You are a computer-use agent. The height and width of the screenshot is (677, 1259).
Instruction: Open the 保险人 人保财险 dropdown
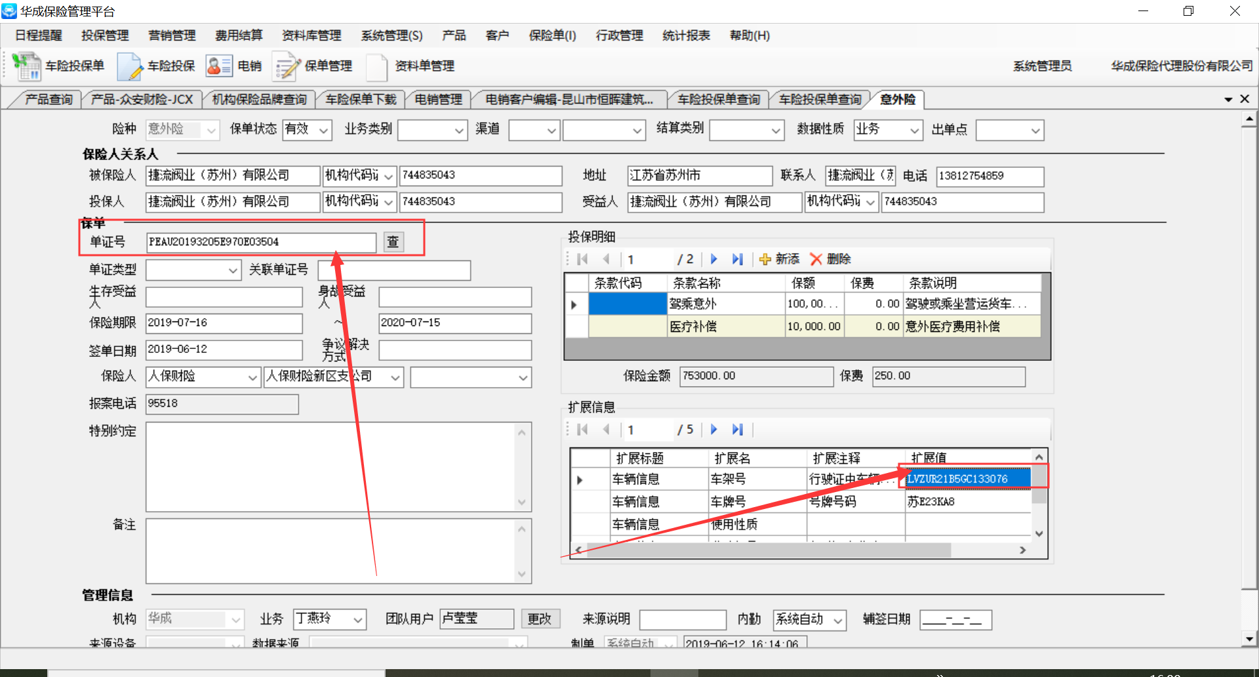253,378
